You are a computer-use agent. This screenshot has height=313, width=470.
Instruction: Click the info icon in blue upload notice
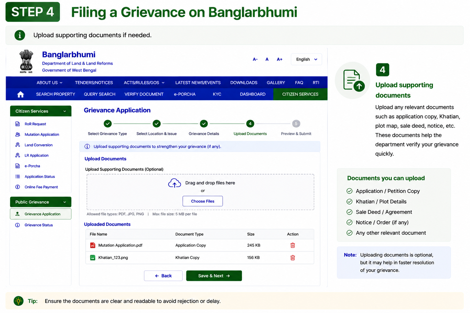point(87,146)
